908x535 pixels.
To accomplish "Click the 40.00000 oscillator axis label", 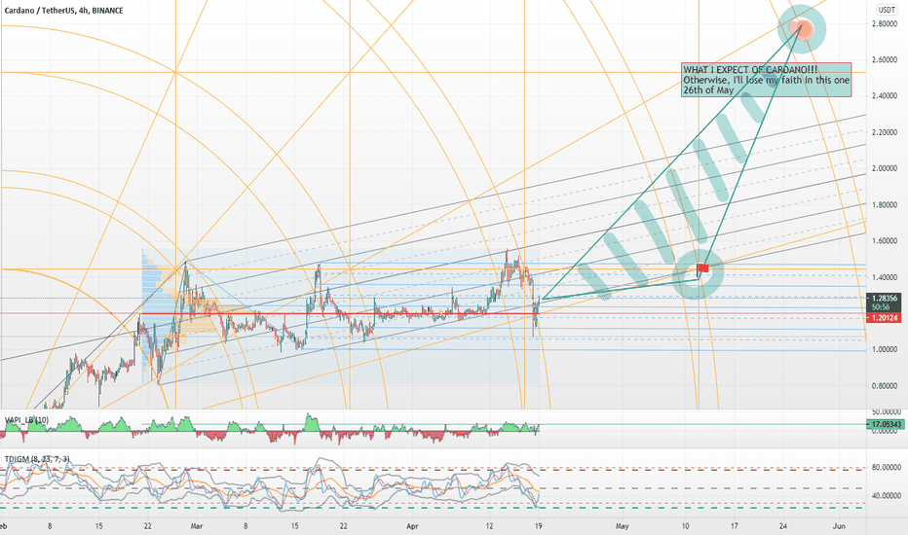I will click(x=886, y=496).
